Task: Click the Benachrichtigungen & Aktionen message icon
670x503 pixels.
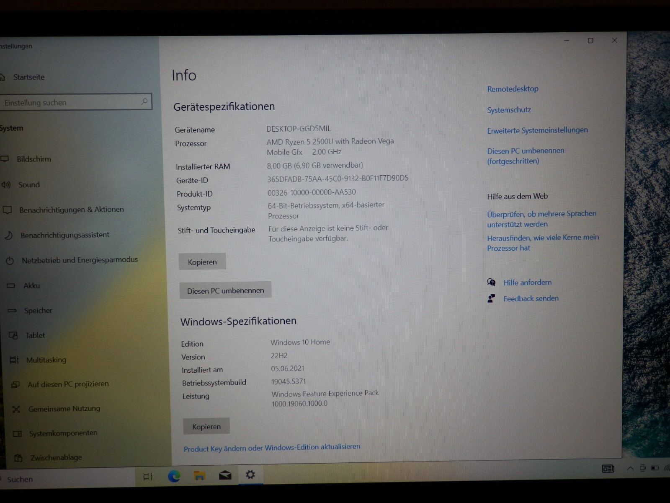Action: point(8,210)
